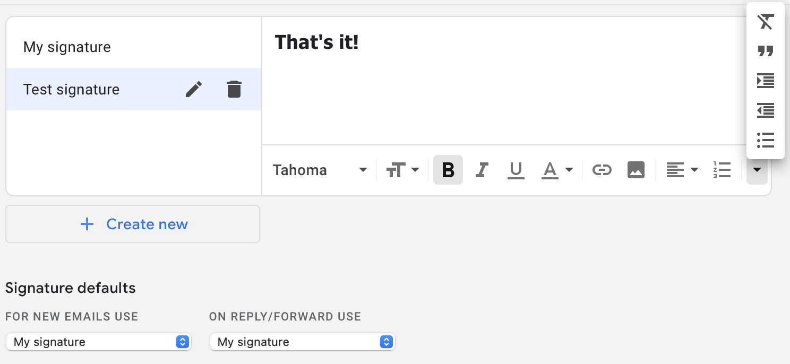Open the For New Emails Use dropdown
This screenshot has height=364, width=790.
[98, 342]
